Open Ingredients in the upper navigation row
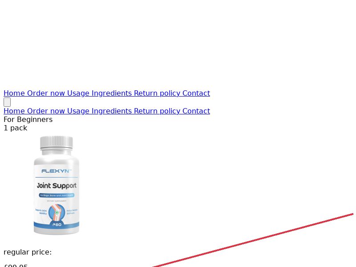The height and width of the screenshot is (267, 356). (112, 93)
